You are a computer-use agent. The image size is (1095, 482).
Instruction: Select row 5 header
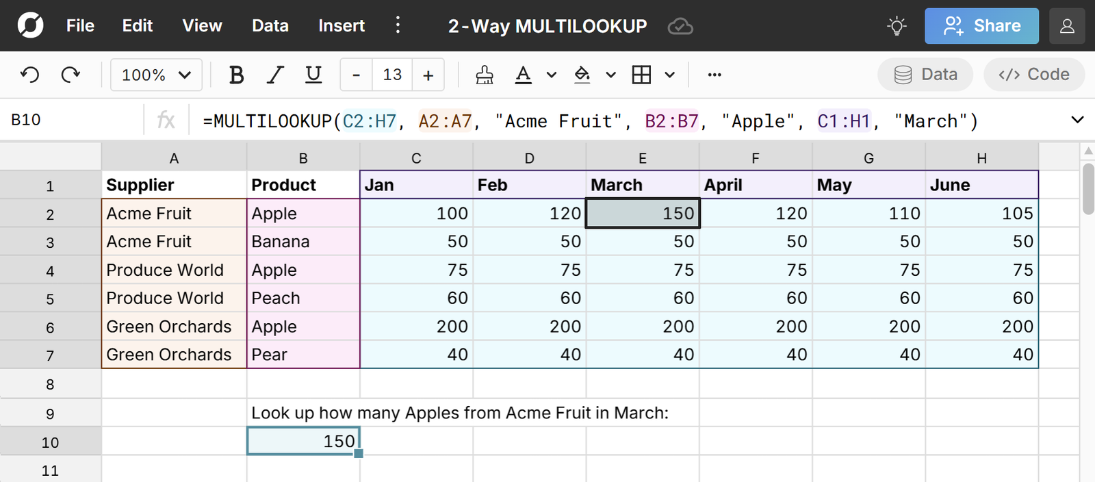(51, 299)
